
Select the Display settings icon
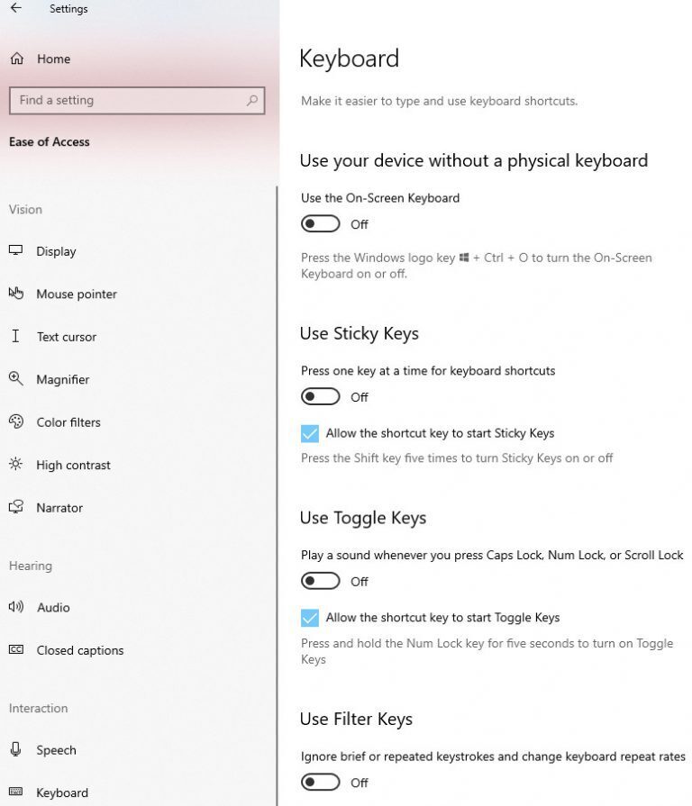(15, 251)
